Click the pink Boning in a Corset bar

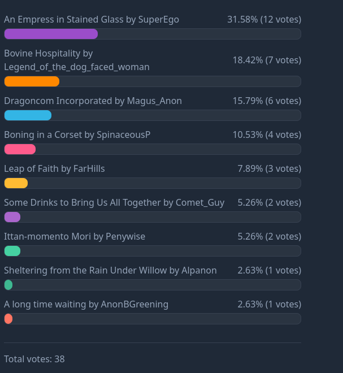(x=20, y=149)
